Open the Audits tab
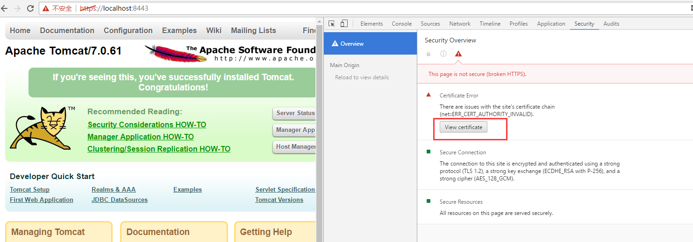This screenshot has width=693, height=242. point(611,24)
